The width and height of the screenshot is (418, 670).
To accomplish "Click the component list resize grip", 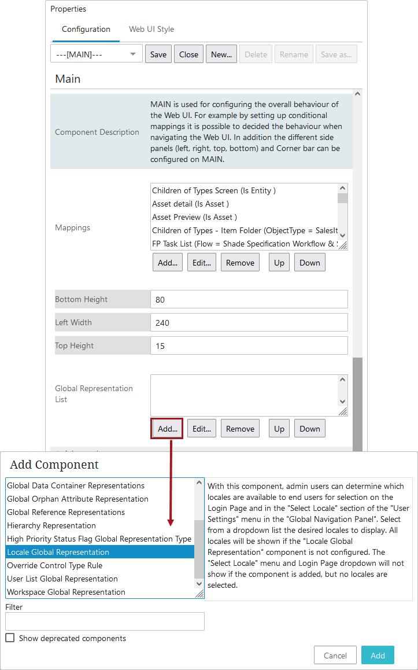I will tap(199, 594).
